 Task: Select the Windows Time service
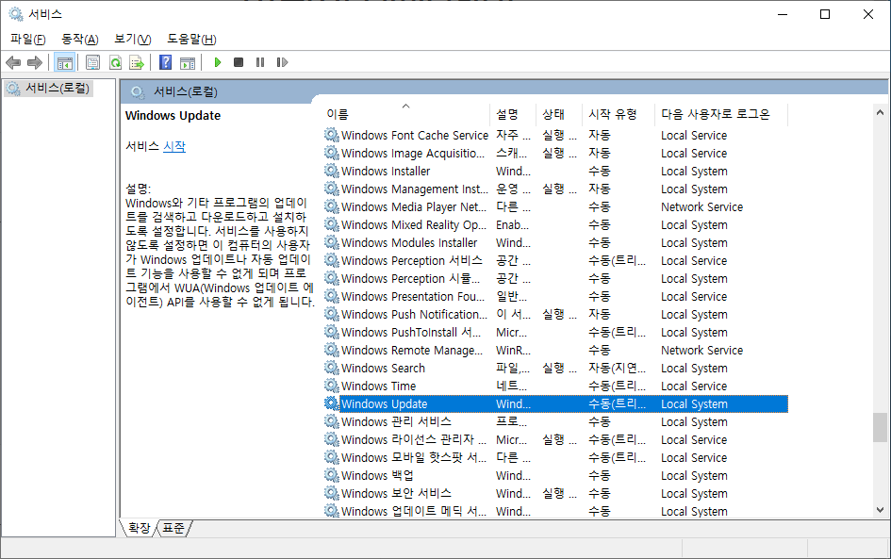click(555, 386)
